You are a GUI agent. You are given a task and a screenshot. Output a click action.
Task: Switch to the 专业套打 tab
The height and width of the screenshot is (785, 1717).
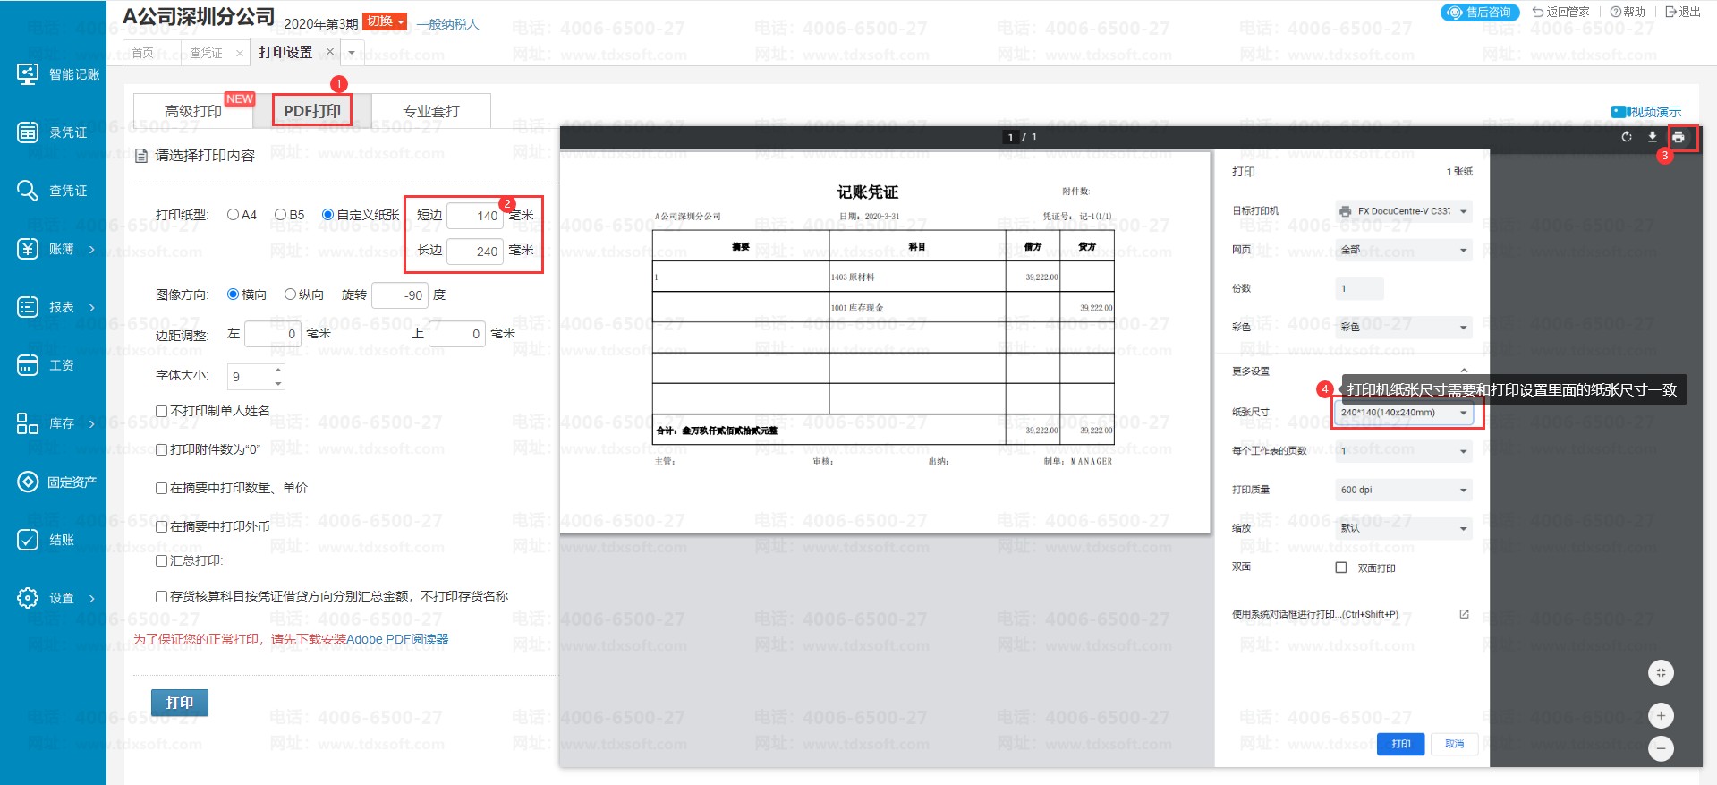pyautogui.click(x=430, y=111)
